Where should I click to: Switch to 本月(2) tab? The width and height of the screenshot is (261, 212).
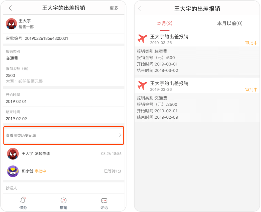point(164,23)
